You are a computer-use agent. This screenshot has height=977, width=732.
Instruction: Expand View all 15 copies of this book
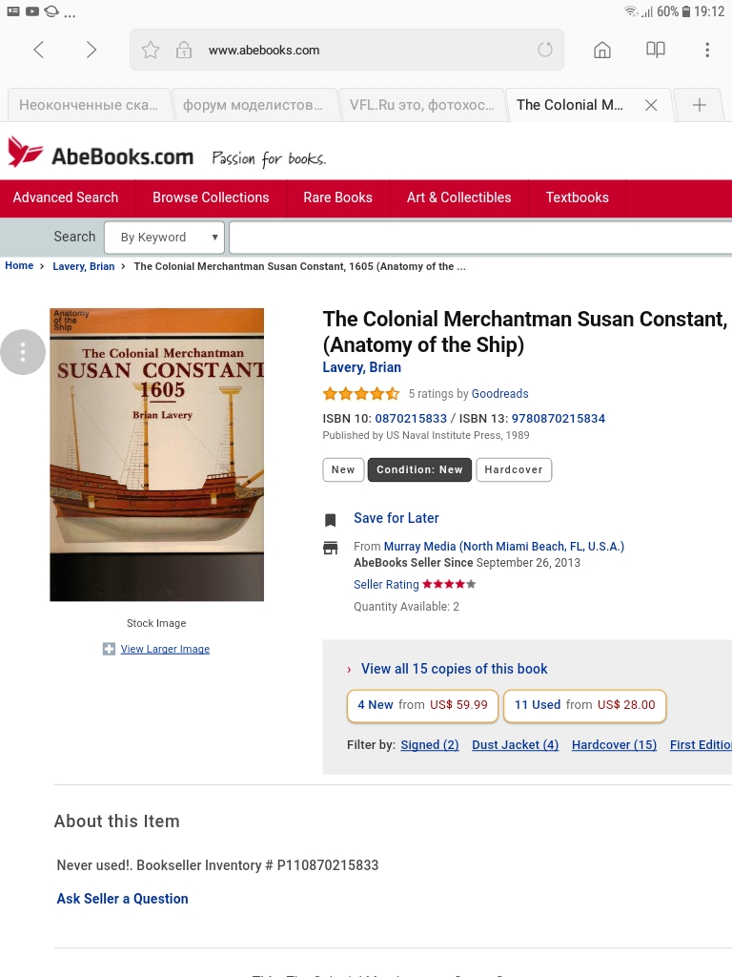point(454,669)
